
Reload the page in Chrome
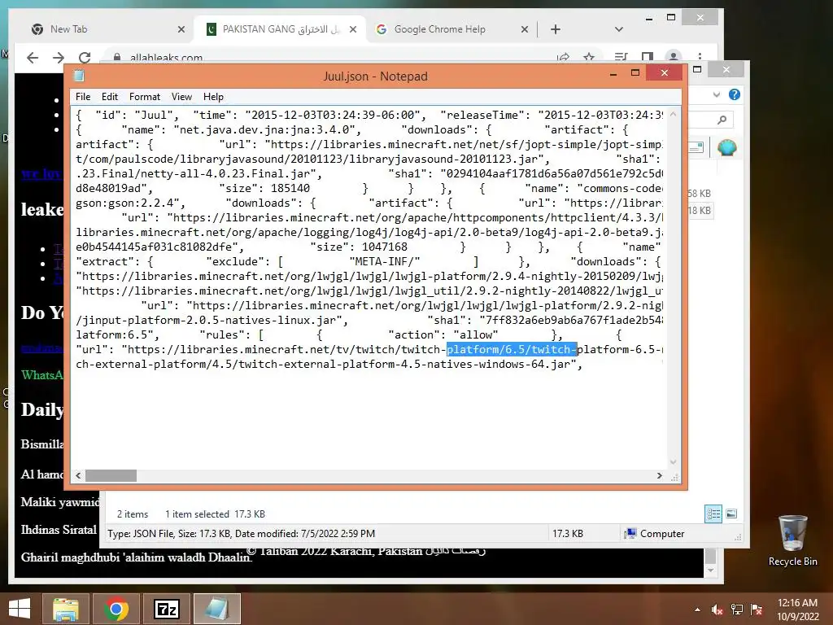(85, 58)
